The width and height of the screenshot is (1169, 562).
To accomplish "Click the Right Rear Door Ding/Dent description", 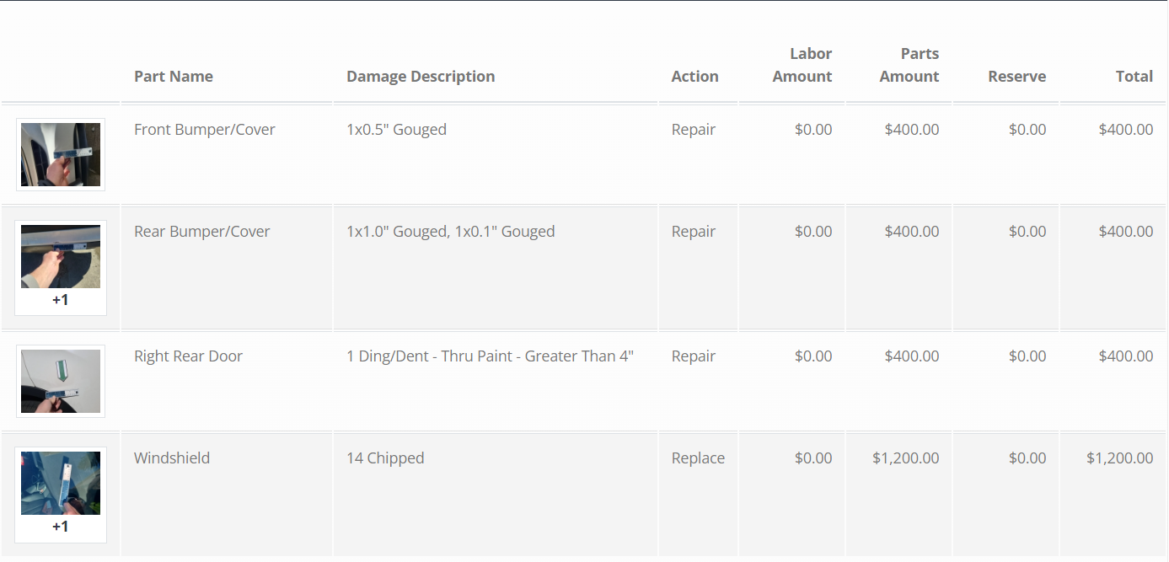I will [490, 356].
